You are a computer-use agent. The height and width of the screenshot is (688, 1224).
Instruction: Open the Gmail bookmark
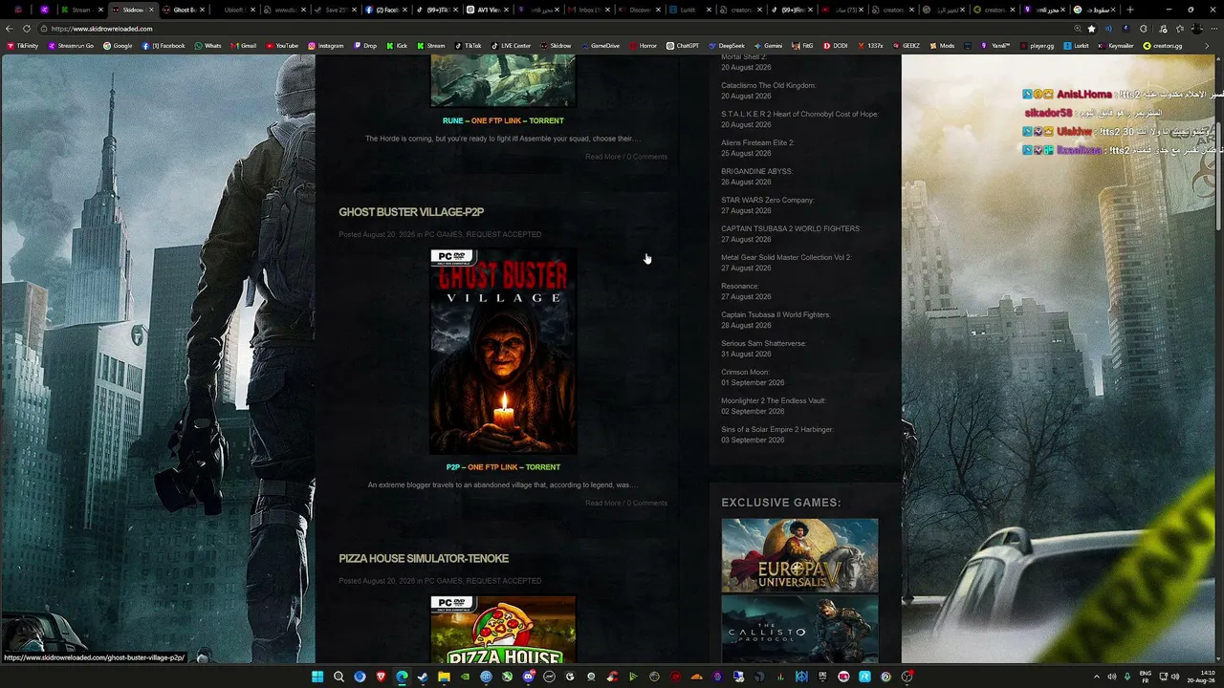pyautogui.click(x=243, y=46)
